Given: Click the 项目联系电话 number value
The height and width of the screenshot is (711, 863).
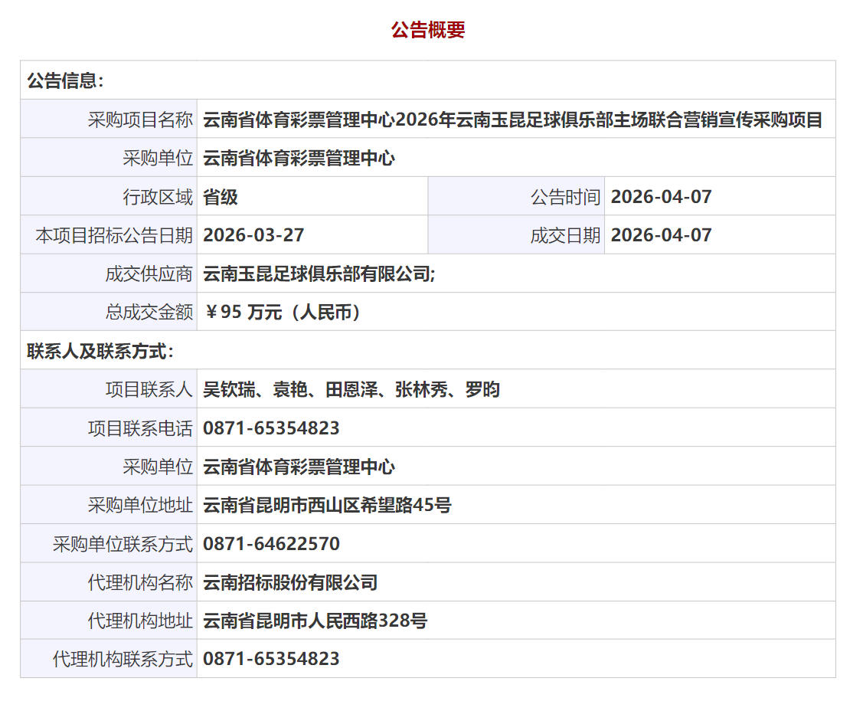Looking at the screenshot, I should (x=271, y=428).
